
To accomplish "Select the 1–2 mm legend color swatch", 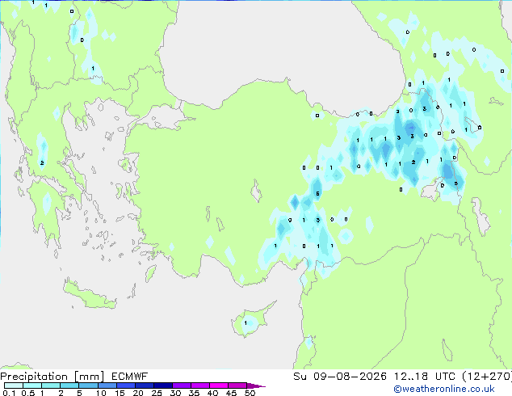I will click(x=51, y=385).
